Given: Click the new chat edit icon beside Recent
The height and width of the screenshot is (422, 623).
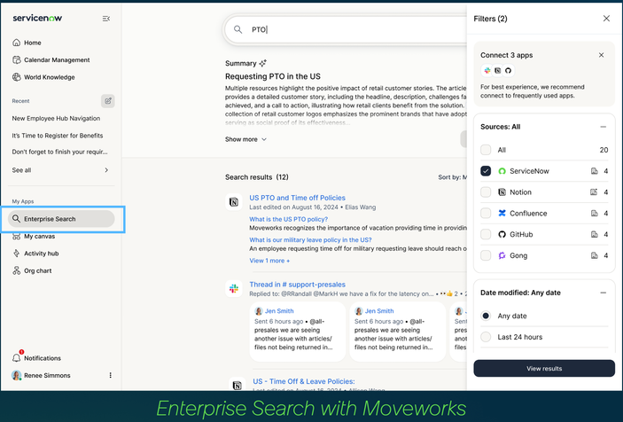Looking at the screenshot, I should coord(108,101).
